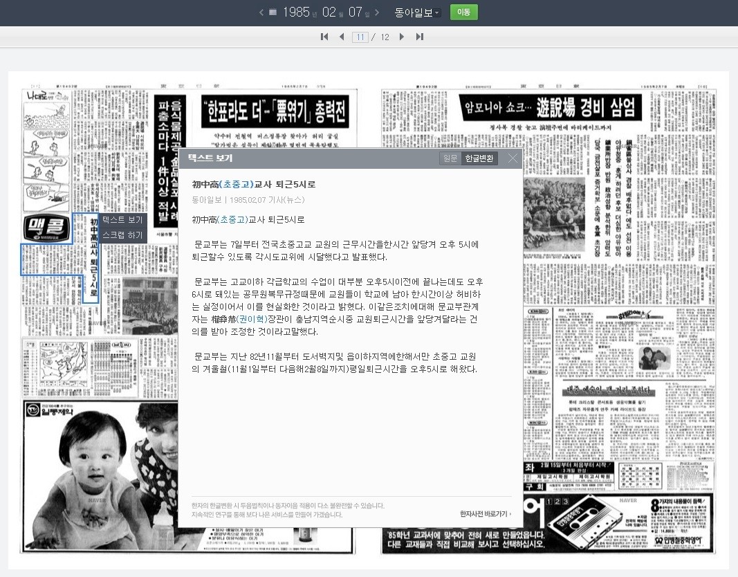
Task: Jump to the first newspaper page
Action: (324, 37)
